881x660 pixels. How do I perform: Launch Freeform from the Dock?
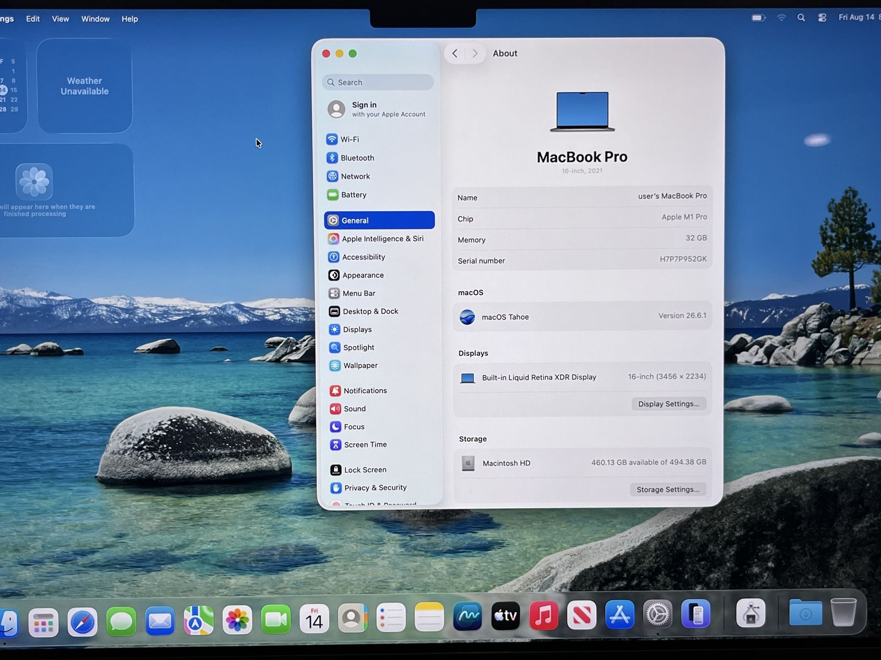pyautogui.click(x=467, y=616)
